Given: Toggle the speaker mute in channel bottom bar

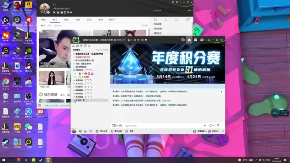Looking at the screenshot, I should click(80, 131).
